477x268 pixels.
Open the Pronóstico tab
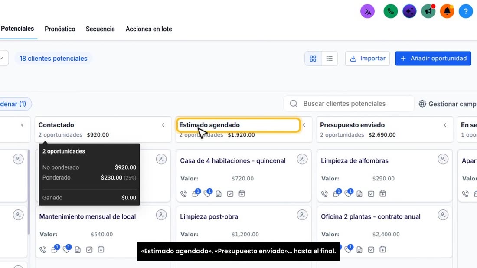coord(60,29)
